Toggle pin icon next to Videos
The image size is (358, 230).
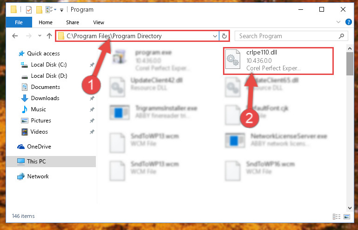[x=92, y=132]
